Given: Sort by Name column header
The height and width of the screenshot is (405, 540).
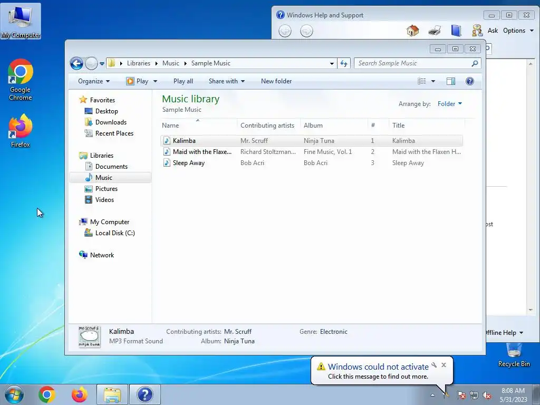Looking at the screenshot, I should [199, 126].
